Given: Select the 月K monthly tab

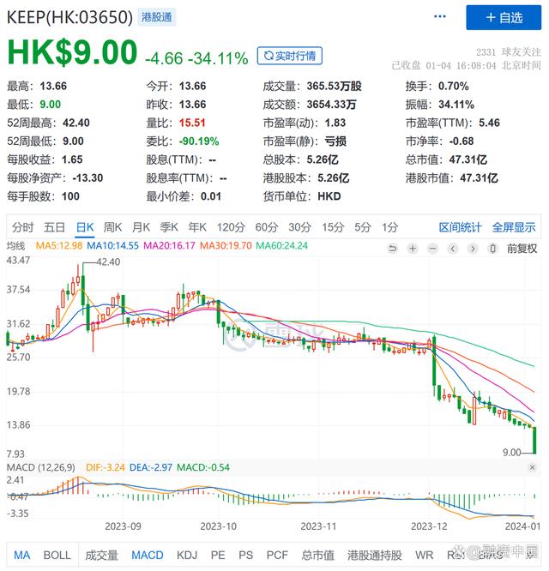Looking at the screenshot, I should (x=141, y=227).
